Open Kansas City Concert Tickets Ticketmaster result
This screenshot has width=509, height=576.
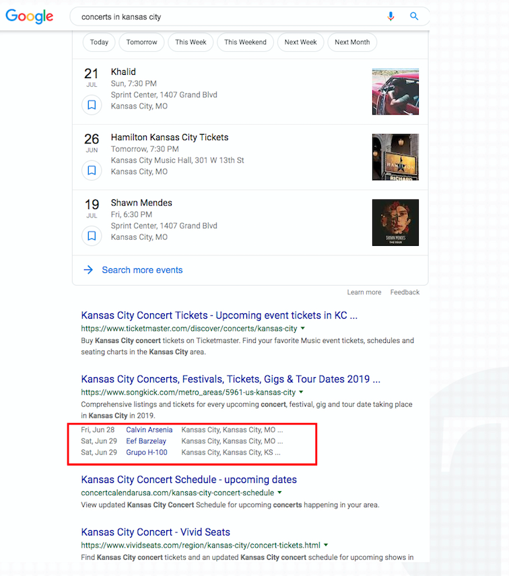tap(219, 315)
